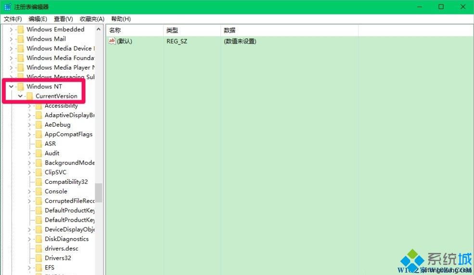Click the folder icon of Windows Media Foundation
Image resolution: width=474 pixels, height=275 pixels.
[x=21, y=58]
